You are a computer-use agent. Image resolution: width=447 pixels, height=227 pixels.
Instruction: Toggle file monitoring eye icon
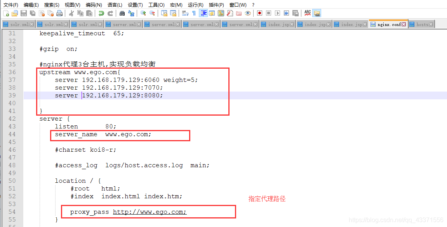pyautogui.click(x=248, y=13)
